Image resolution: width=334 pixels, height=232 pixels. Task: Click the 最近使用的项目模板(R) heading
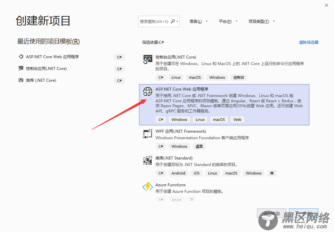(x=48, y=41)
